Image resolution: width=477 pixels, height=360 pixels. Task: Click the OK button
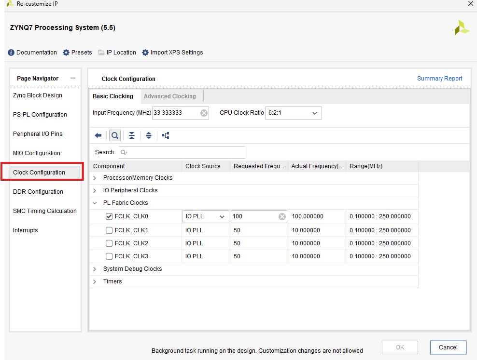point(400,347)
